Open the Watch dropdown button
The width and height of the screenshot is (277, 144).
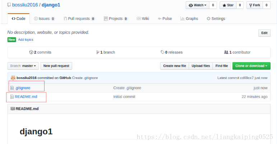tap(197, 5)
